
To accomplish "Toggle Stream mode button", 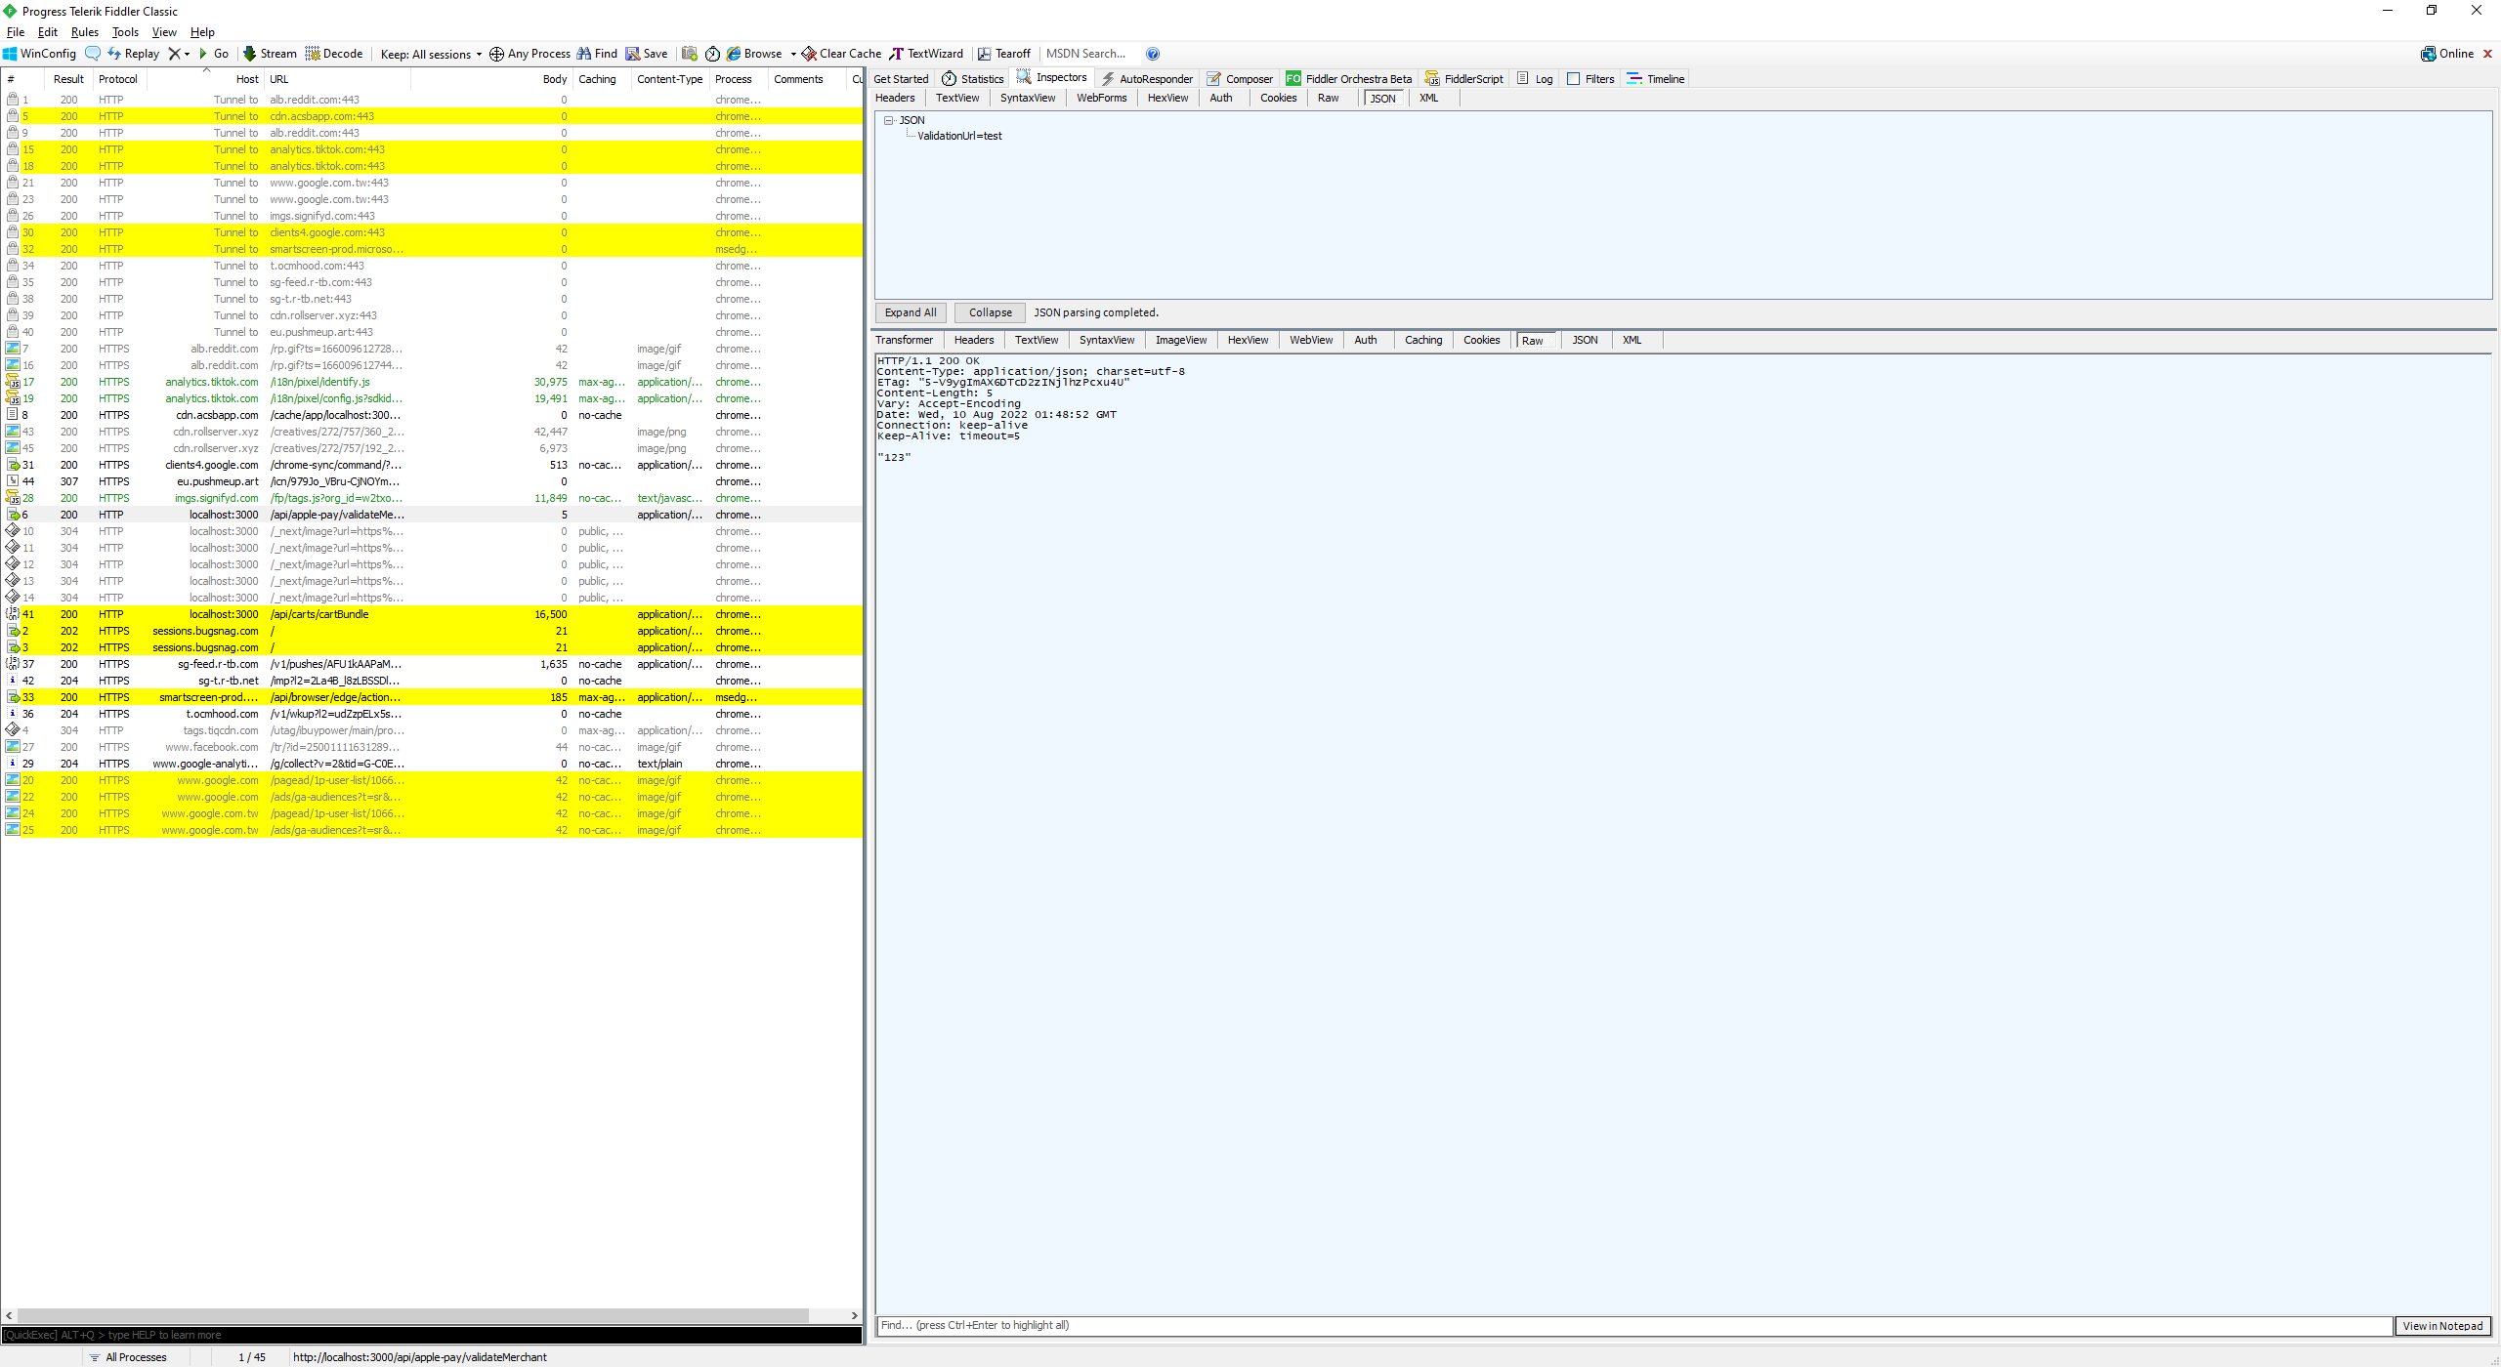I will (270, 54).
